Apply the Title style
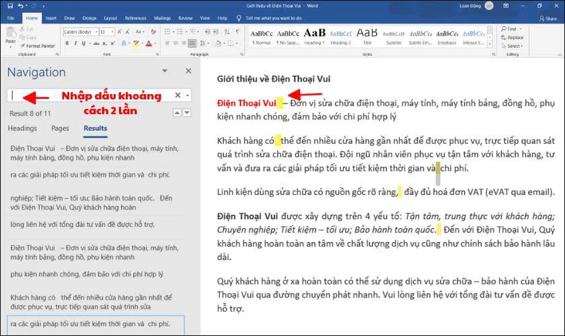 tap(367, 37)
